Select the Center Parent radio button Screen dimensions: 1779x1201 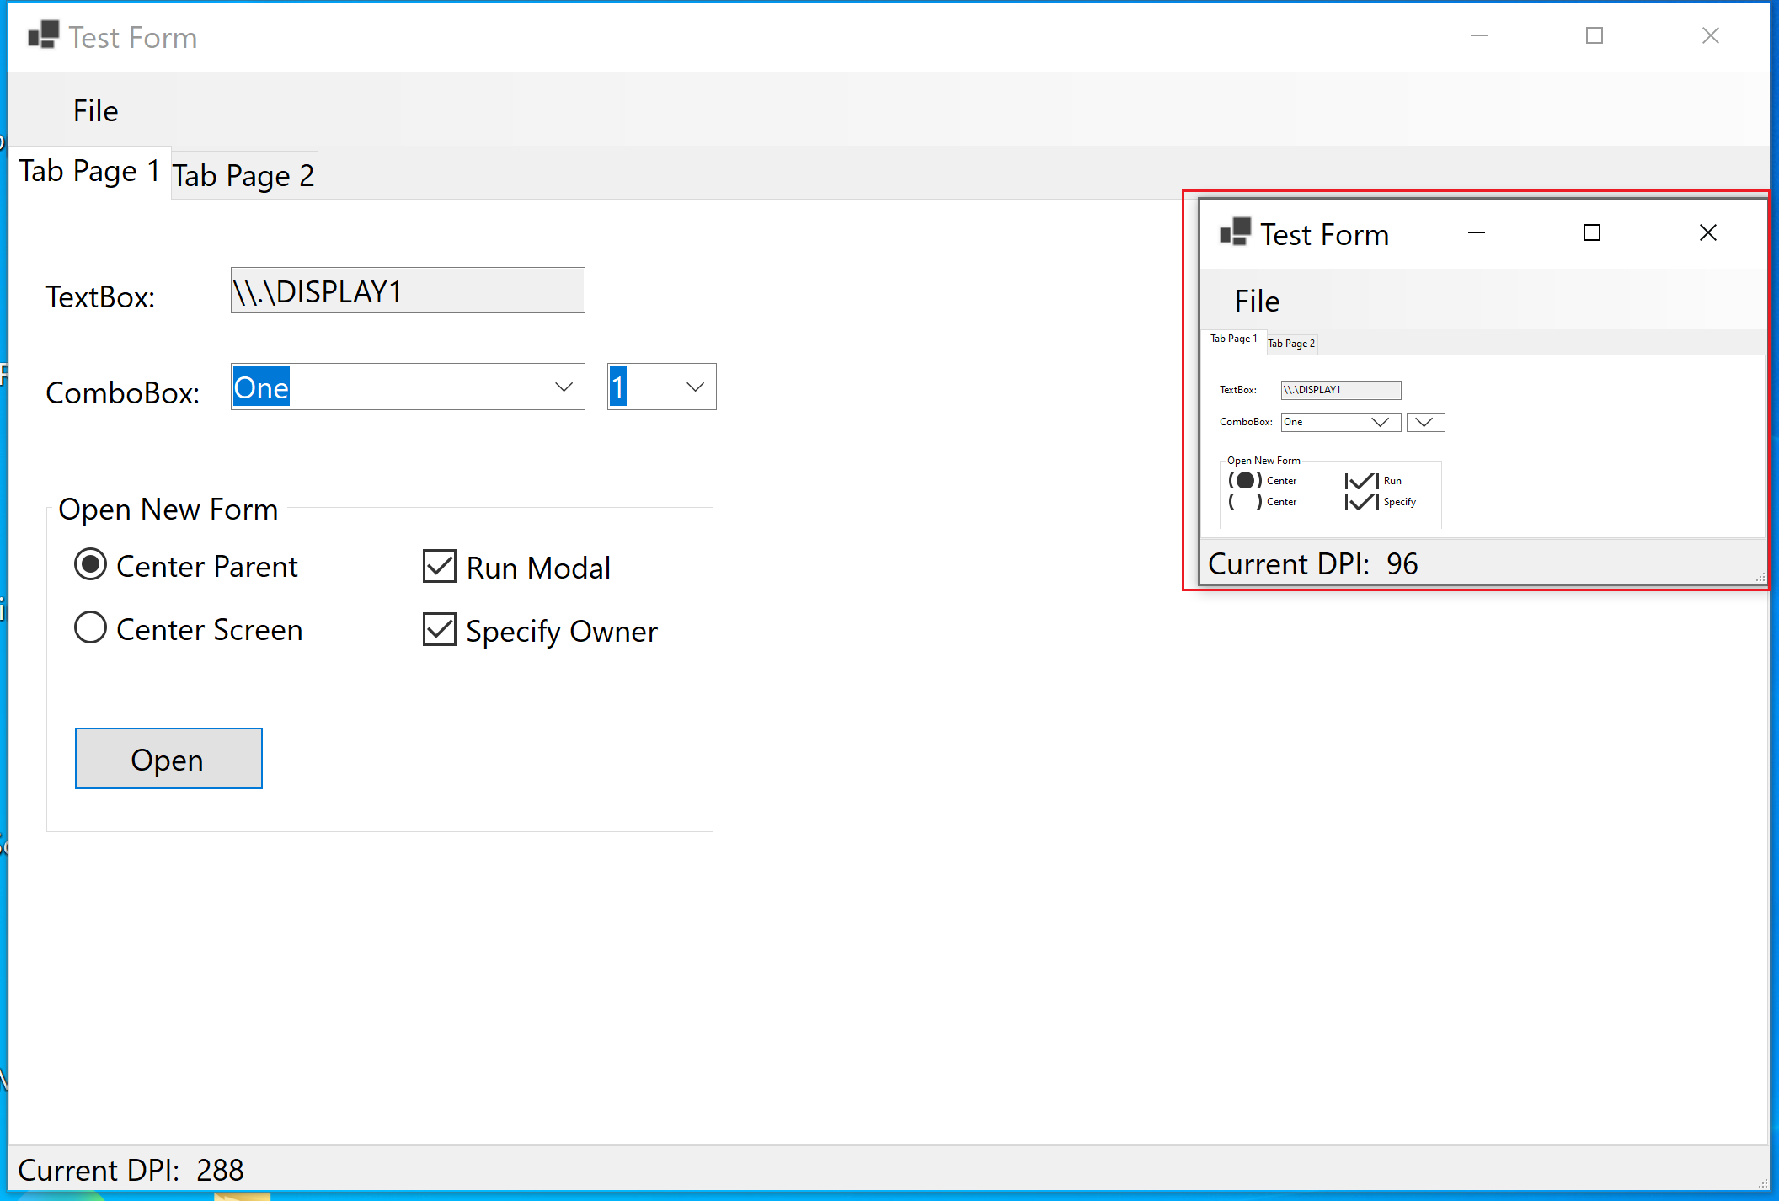click(x=90, y=565)
